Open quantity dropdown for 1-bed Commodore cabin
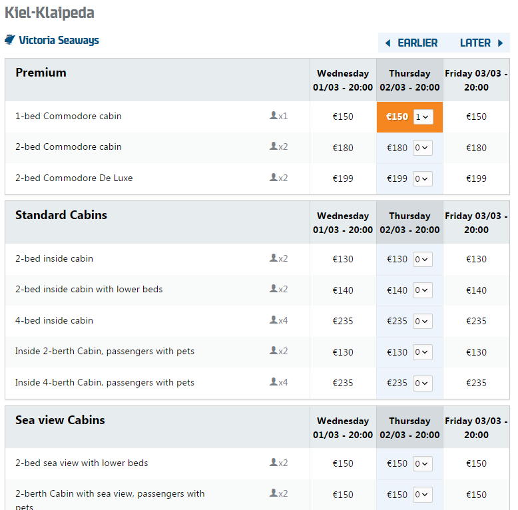 pos(423,117)
